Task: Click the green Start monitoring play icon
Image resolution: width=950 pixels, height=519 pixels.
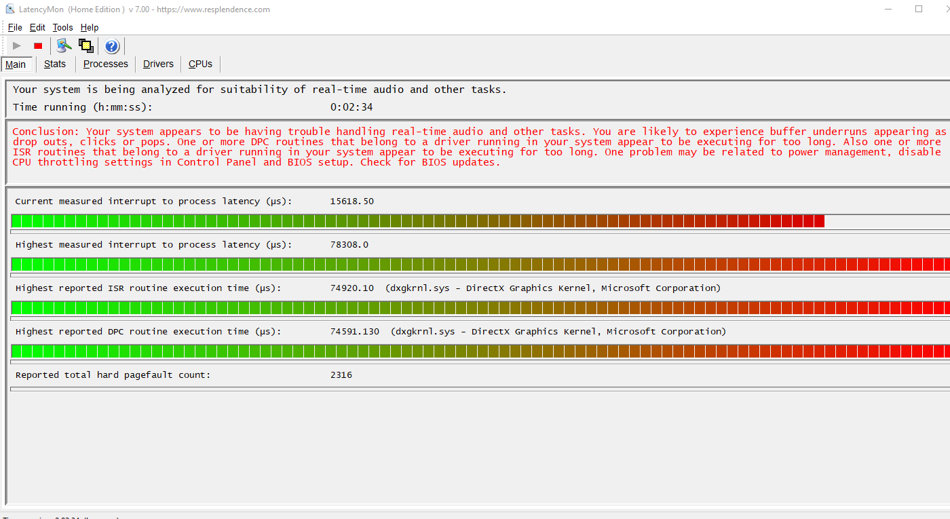Action: [17, 46]
